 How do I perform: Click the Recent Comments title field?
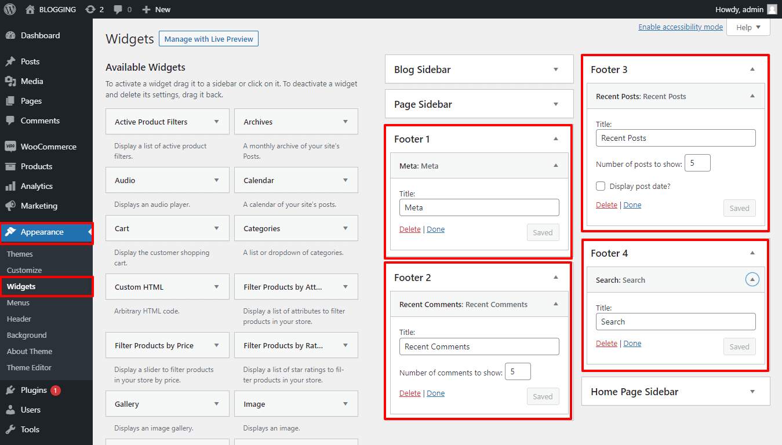click(479, 346)
